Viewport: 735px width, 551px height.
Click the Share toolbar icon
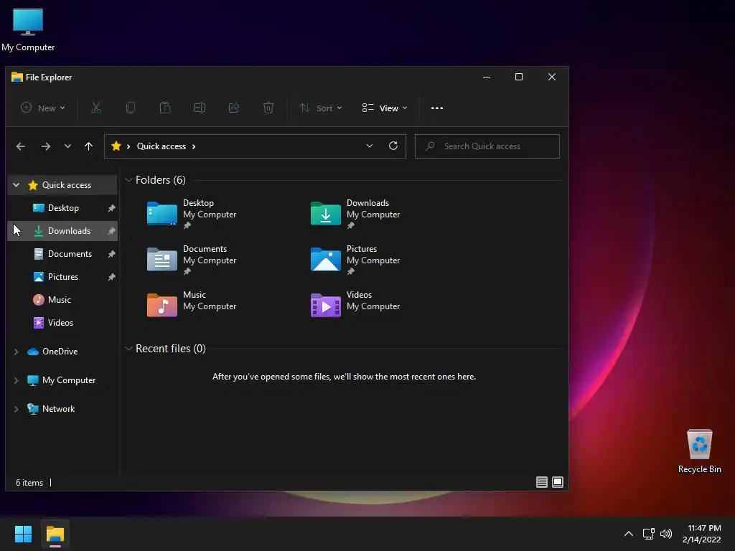coord(234,108)
